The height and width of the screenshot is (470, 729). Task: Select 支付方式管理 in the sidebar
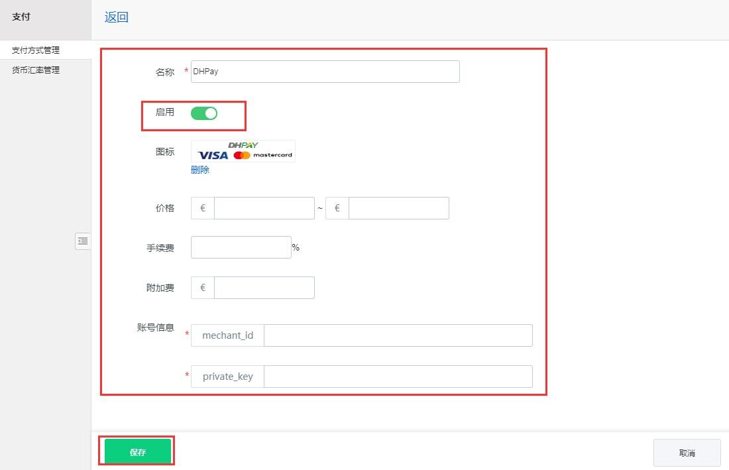[36, 50]
